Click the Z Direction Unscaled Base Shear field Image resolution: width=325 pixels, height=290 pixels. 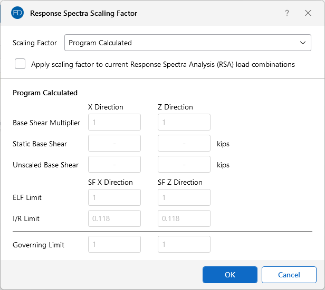tap(184, 164)
